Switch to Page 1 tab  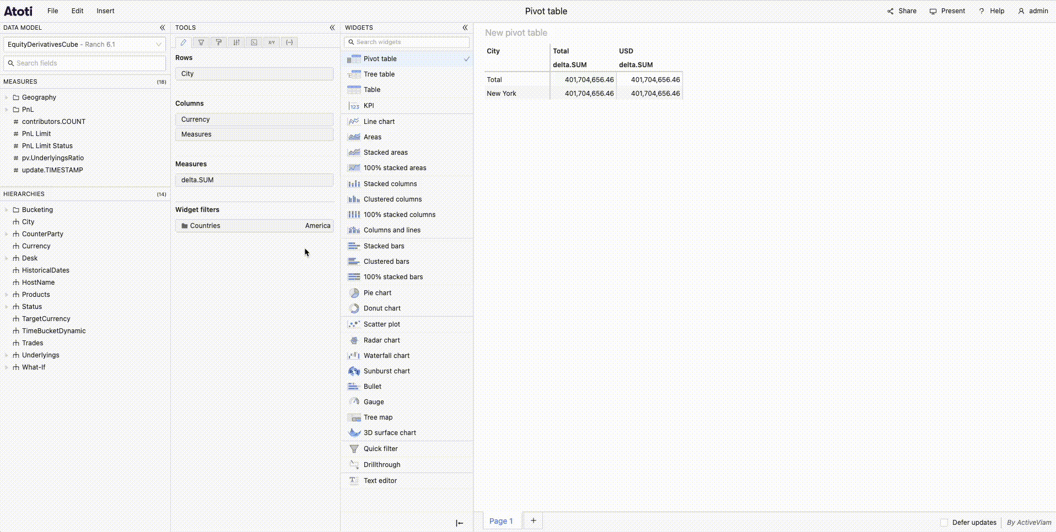coord(500,520)
